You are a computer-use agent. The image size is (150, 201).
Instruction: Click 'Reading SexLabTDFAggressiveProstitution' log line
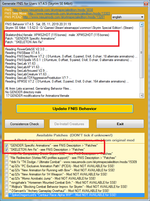pyautogui.click(x=38, y=78)
